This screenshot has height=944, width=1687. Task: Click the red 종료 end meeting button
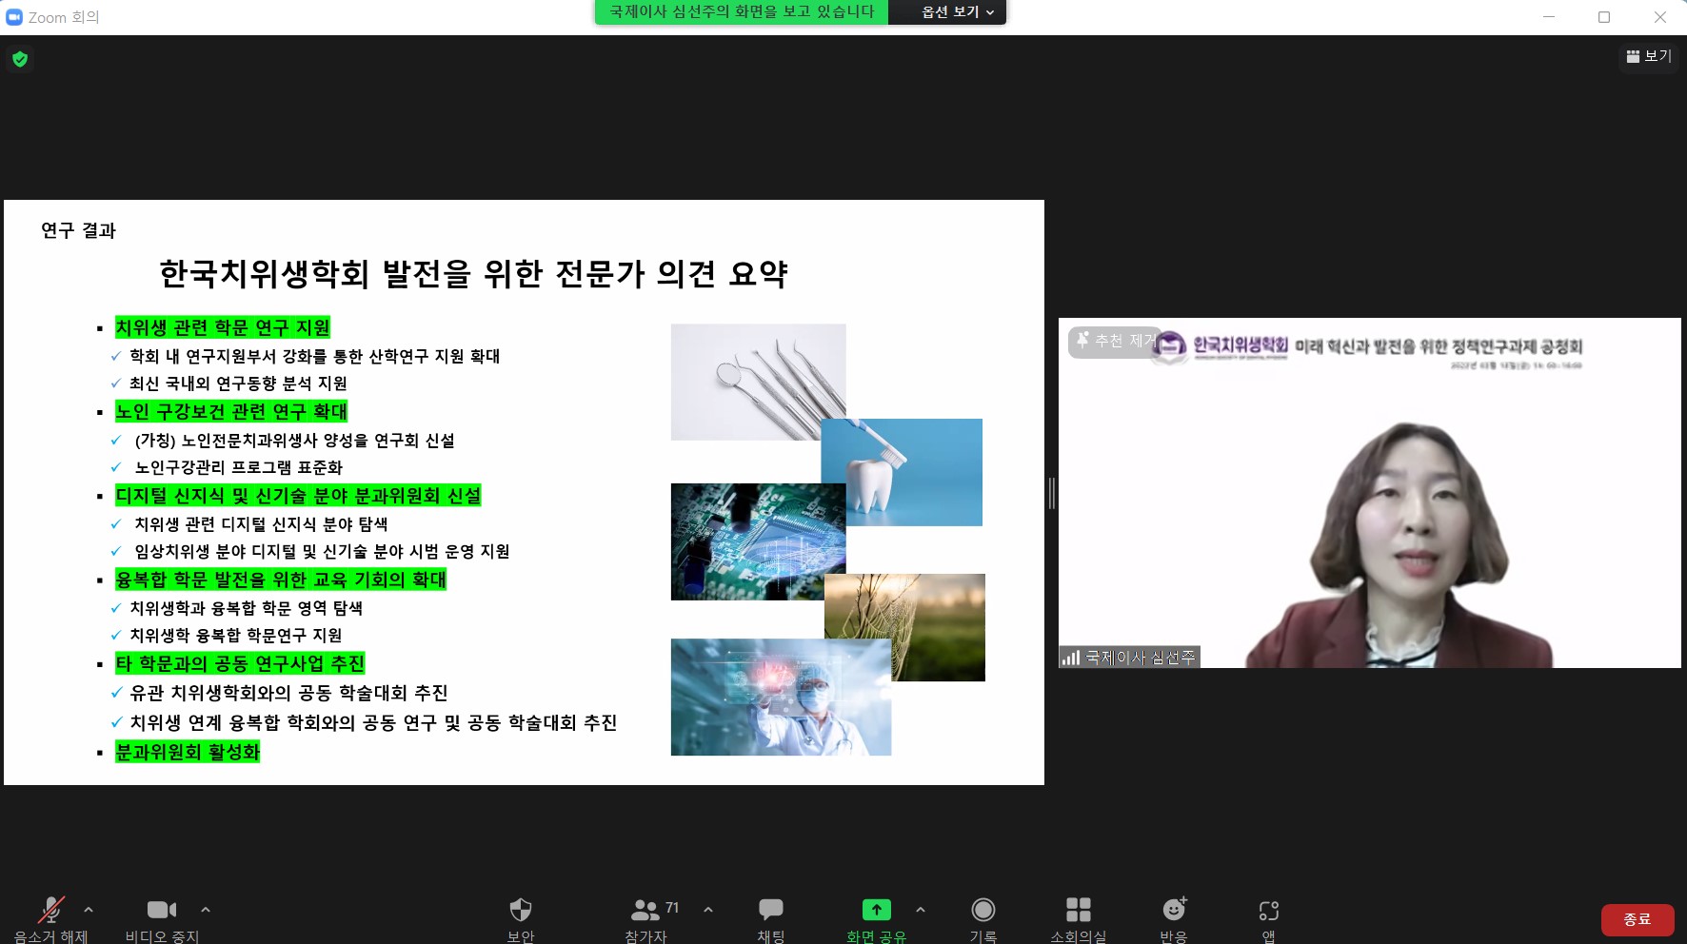(x=1637, y=919)
